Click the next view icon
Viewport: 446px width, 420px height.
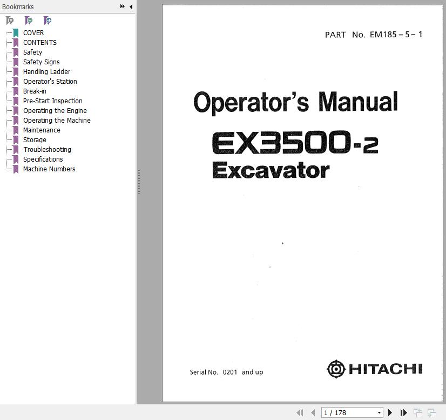coord(432,413)
